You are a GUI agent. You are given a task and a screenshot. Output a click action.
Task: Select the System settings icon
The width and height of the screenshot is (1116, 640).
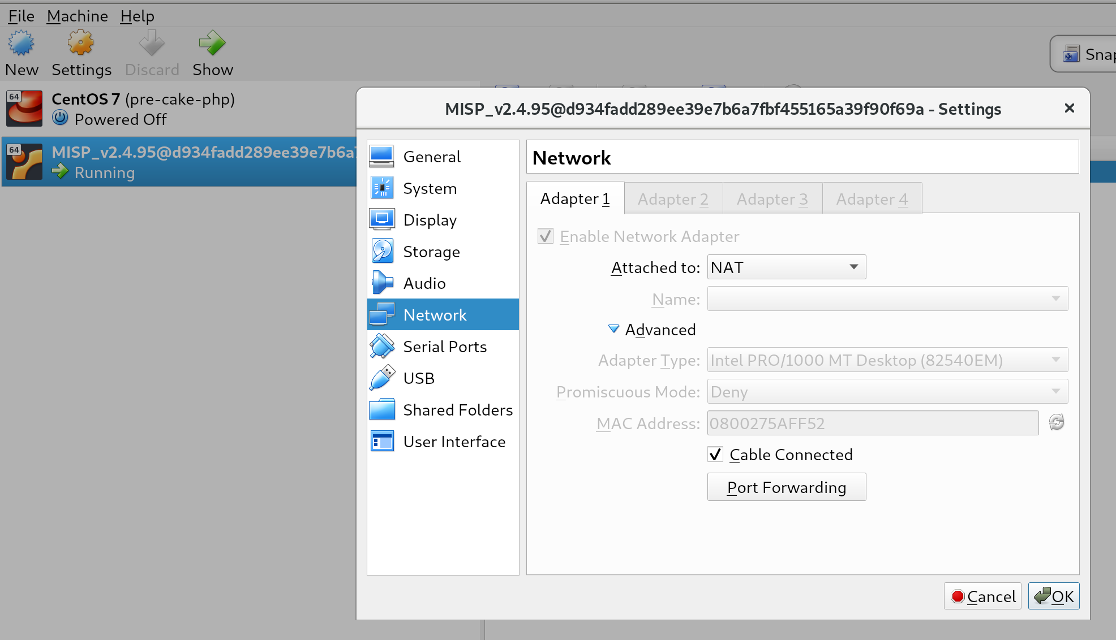pos(382,188)
